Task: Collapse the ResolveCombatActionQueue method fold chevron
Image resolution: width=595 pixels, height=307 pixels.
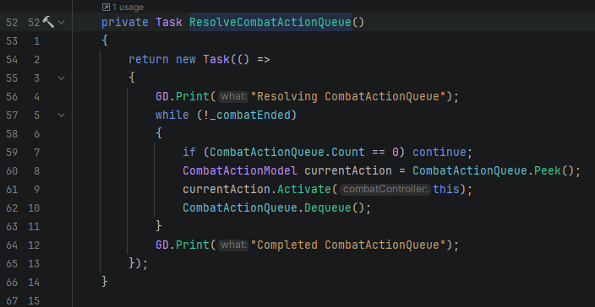Action: click(62, 23)
